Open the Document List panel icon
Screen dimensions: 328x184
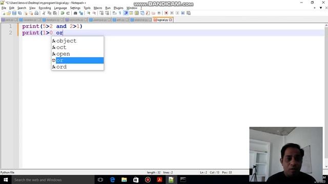pyautogui.click(x=142, y=13)
